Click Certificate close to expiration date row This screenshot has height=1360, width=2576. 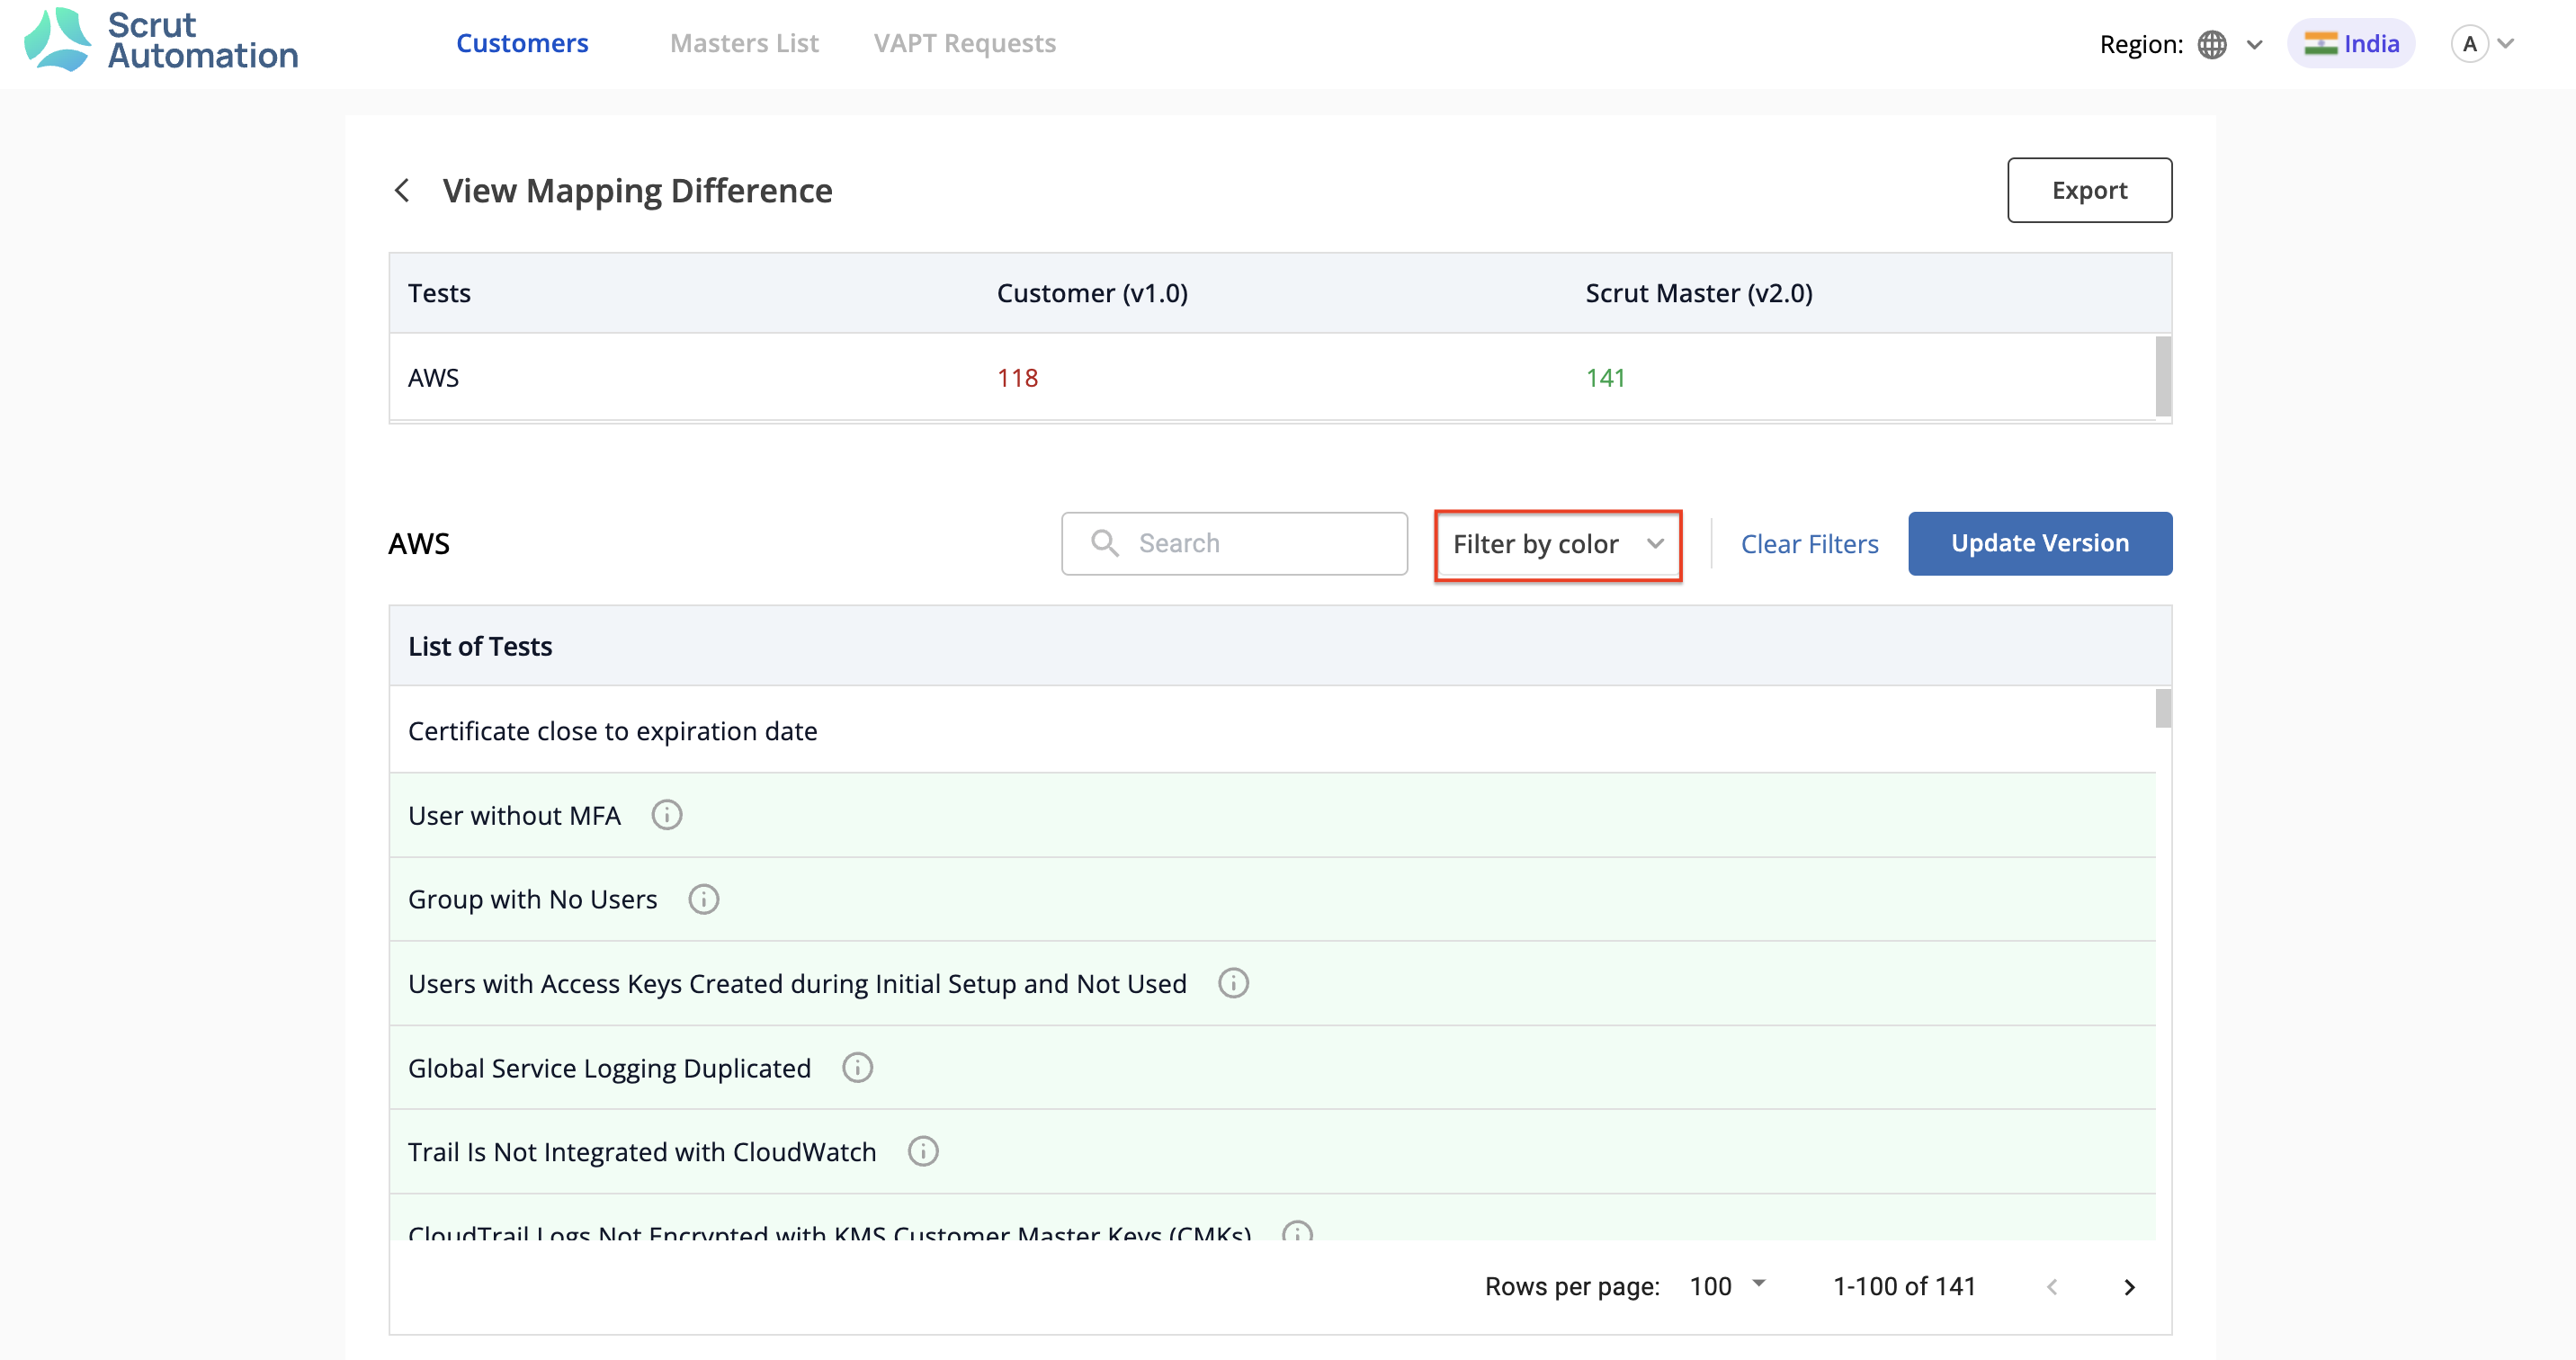point(1272,730)
